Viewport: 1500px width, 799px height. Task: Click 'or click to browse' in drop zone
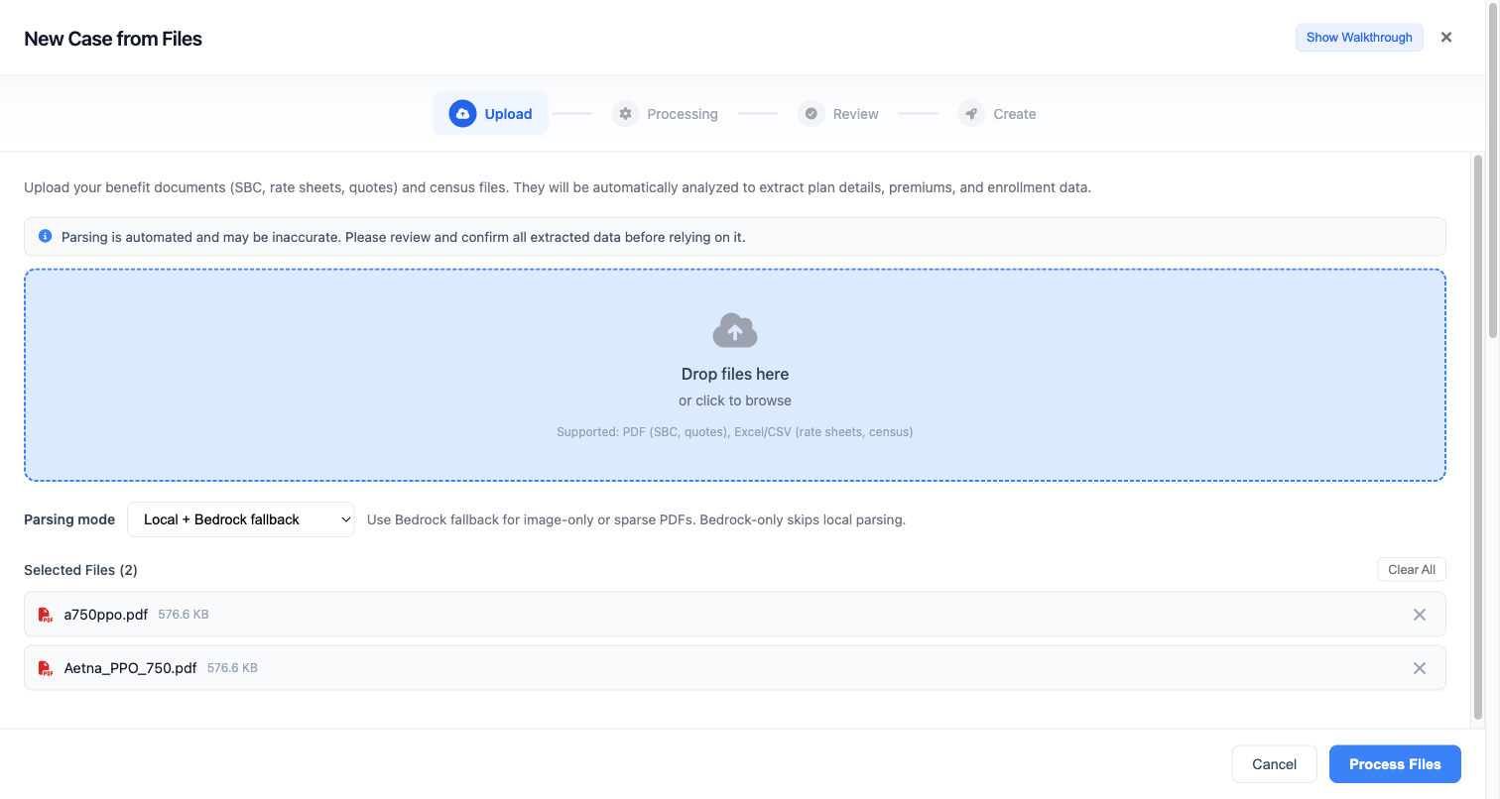[x=735, y=400]
